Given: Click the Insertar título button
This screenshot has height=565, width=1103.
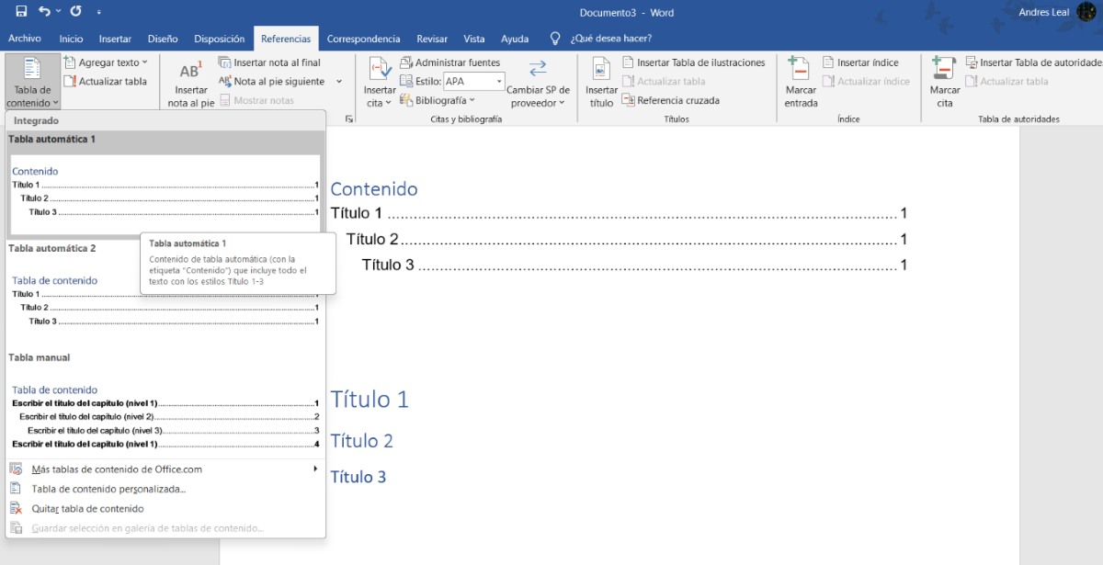Looking at the screenshot, I should (x=601, y=83).
